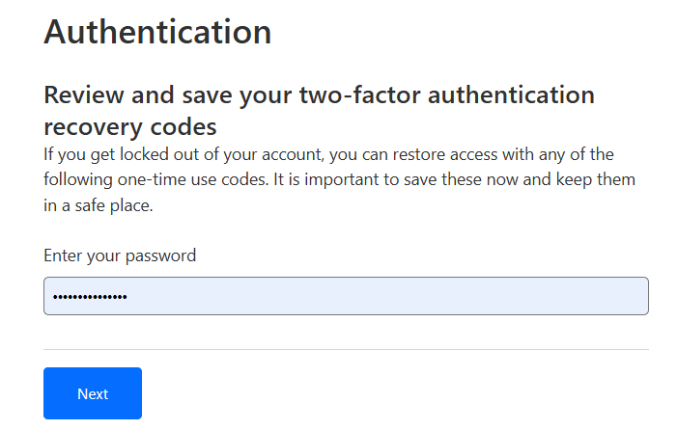Viewport: 677px width, 430px height.
Task: Click the horizontal divider above Next
Action: coord(346,349)
